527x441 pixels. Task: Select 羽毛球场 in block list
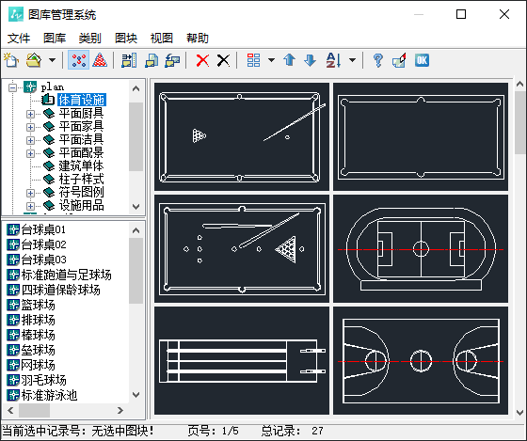pyautogui.click(x=43, y=381)
